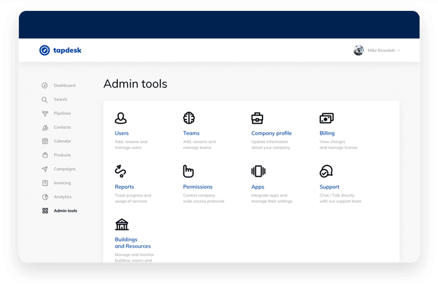Open the Permissions link
Screen dimensions: 438x288
click(x=198, y=187)
